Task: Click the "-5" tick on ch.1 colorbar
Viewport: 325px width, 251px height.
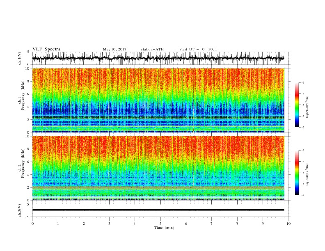Action: (302, 105)
